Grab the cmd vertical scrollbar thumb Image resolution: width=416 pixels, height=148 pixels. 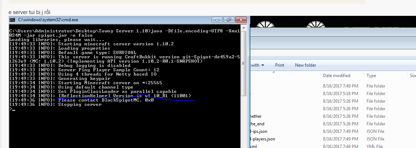243,63
